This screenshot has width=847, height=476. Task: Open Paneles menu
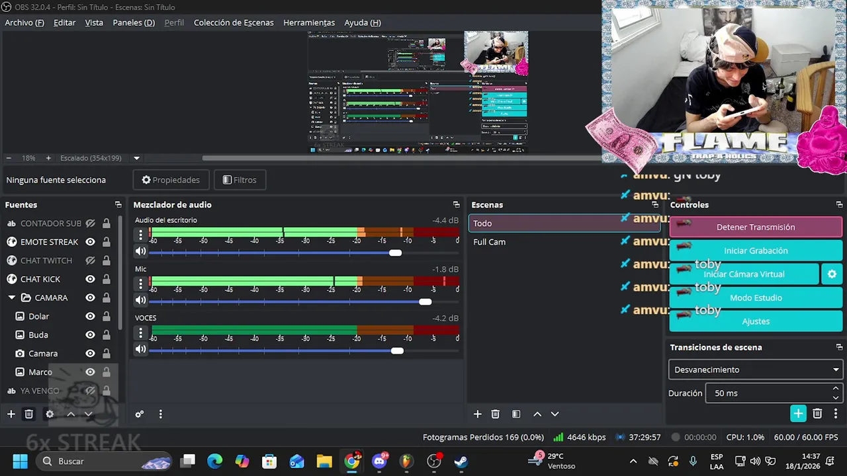coord(134,22)
